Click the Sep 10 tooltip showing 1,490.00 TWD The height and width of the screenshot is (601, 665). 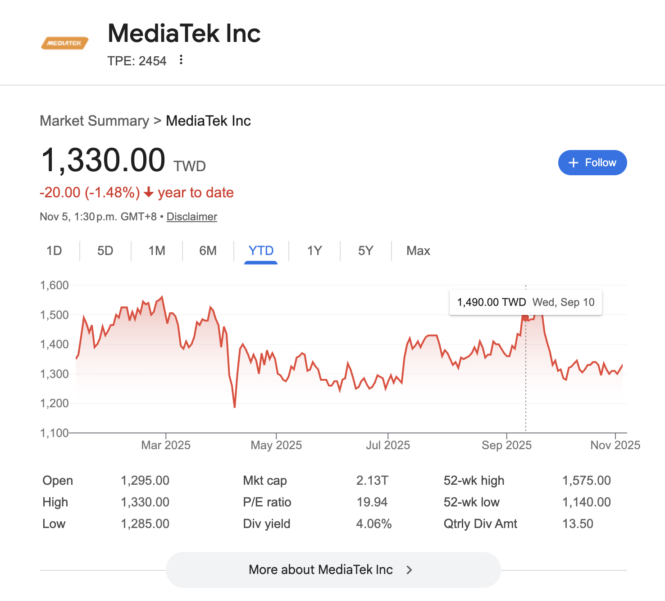[525, 302]
